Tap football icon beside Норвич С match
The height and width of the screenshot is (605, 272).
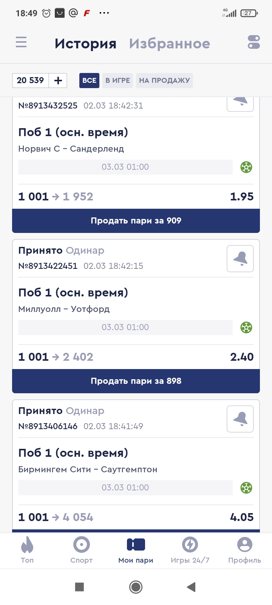coord(246,167)
